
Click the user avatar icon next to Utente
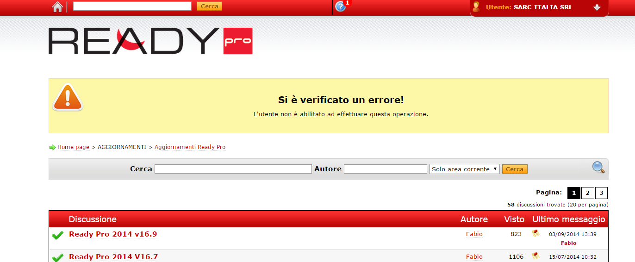tap(476, 7)
